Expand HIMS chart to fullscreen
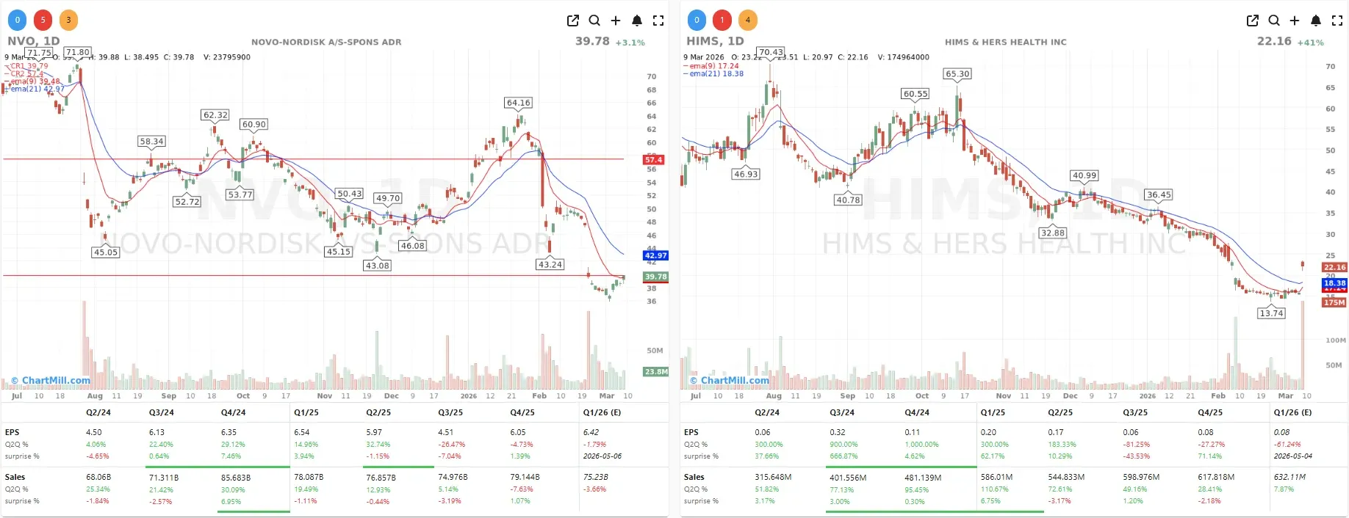Viewport: 1349px width, 518px height. pos(1337,21)
